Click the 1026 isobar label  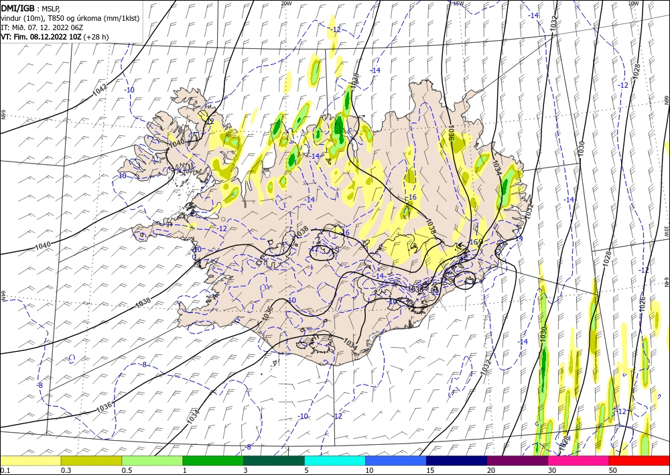pos(643,303)
